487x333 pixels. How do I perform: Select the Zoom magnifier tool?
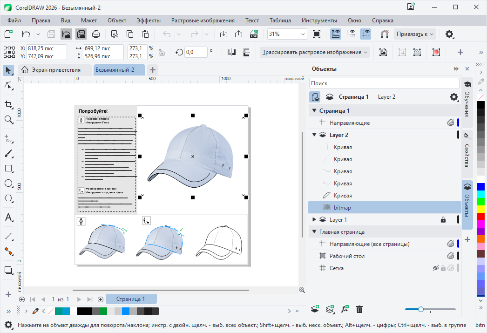8,120
